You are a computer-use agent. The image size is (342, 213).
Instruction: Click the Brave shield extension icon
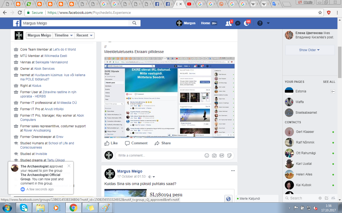[329, 13]
